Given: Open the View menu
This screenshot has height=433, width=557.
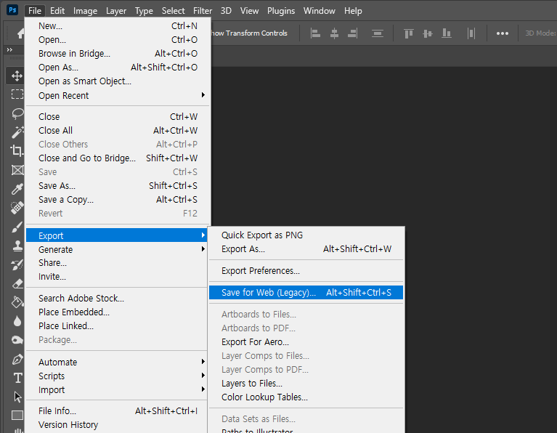Looking at the screenshot, I should (249, 11).
